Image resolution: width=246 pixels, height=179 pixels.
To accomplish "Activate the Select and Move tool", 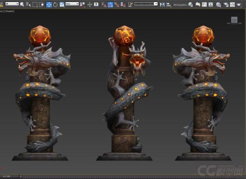I will point(49,4).
